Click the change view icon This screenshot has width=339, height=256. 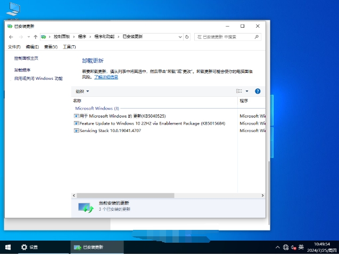tap(239, 91)
